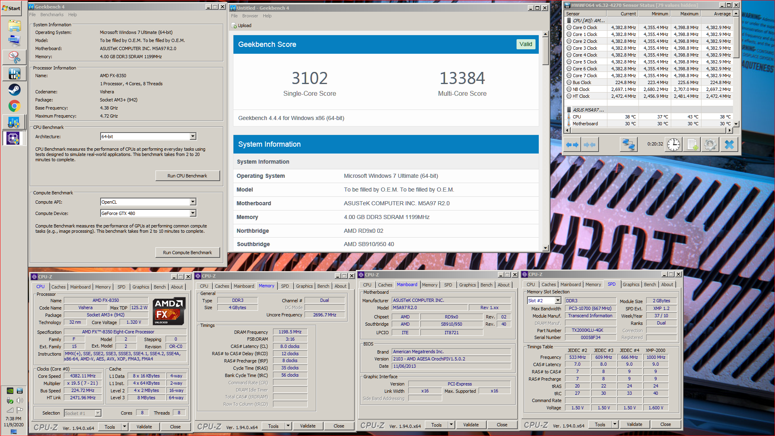Select SPD tab in Memory CPU-Z window
The width and height of the screenshot is (775, 436).
285,286
